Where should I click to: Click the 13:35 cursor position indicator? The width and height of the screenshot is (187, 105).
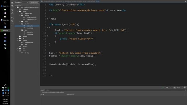(x=179, y=87)
